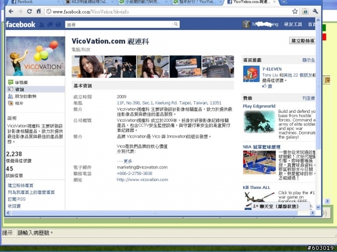Screen dimensions: 337x252
Task: Click the Edgeworld ad image
Action: pyautogui.click(x=259, y=121)
